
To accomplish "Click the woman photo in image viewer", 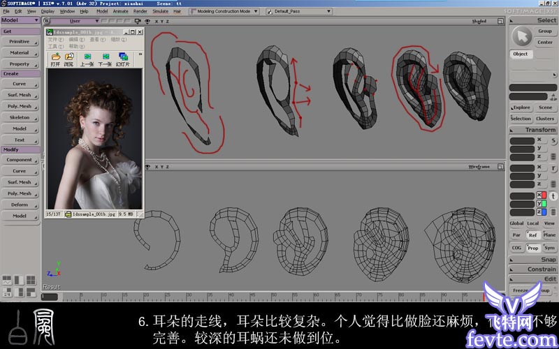I will 95,138.
